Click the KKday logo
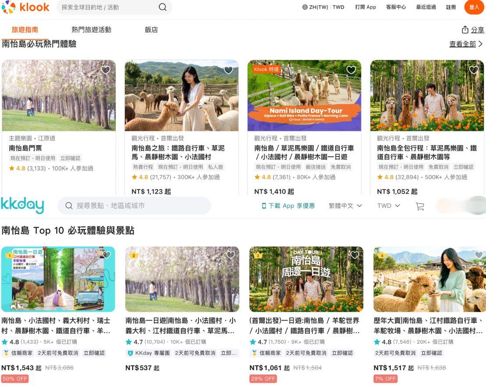The width and height of the screenshot is (486, 389). [x=22, y=206]
